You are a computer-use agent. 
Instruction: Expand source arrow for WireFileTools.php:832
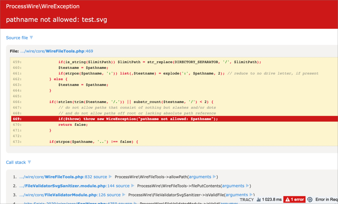(x=110, y=177)
